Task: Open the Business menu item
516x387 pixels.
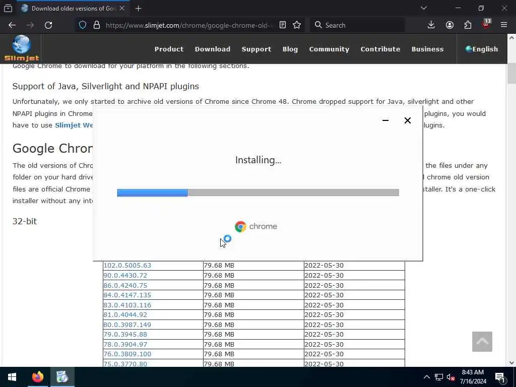Action: (427, 49)
